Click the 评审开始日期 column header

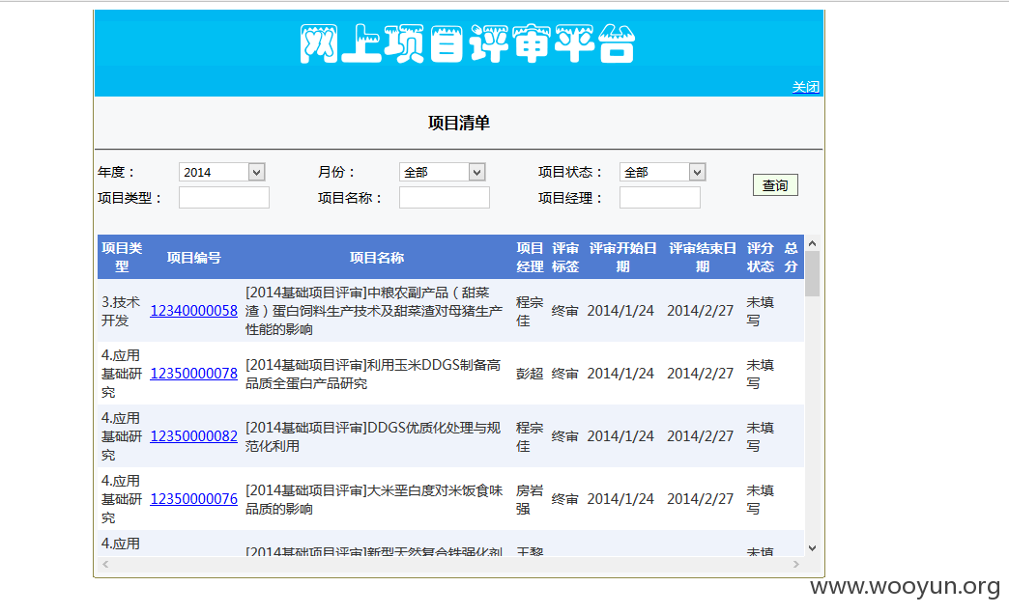[622, 257]
